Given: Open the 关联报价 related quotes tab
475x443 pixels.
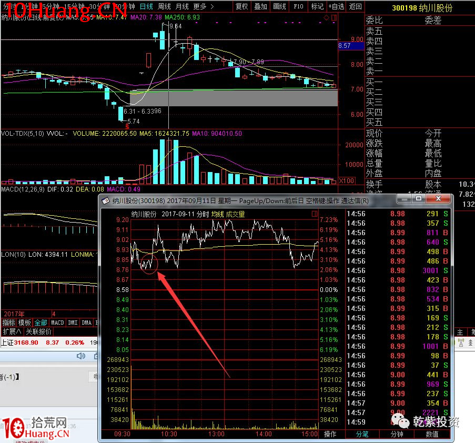Looking at the screenshot, I should point(38,331).
